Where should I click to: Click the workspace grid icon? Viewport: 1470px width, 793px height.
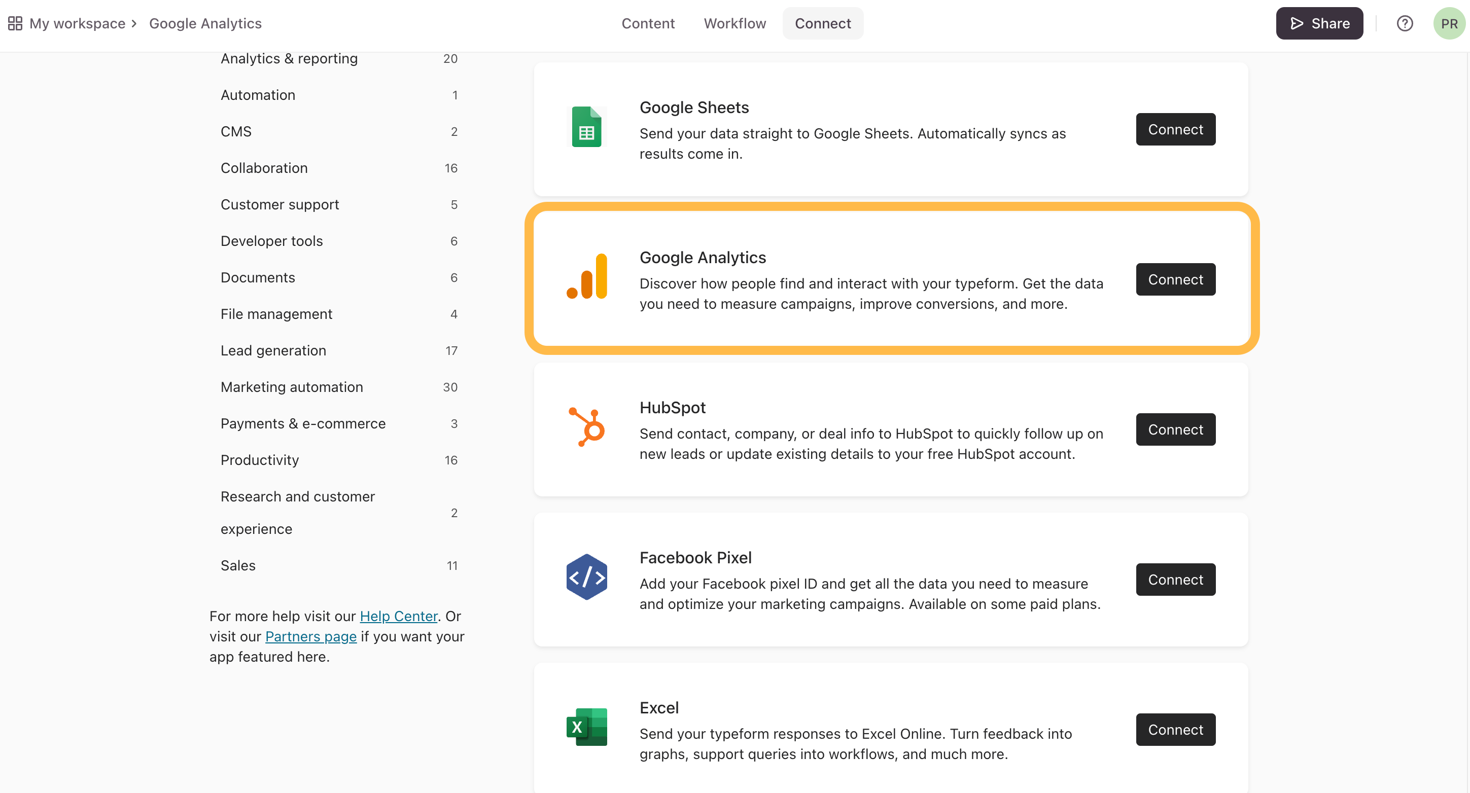click(x=15, y=23)
